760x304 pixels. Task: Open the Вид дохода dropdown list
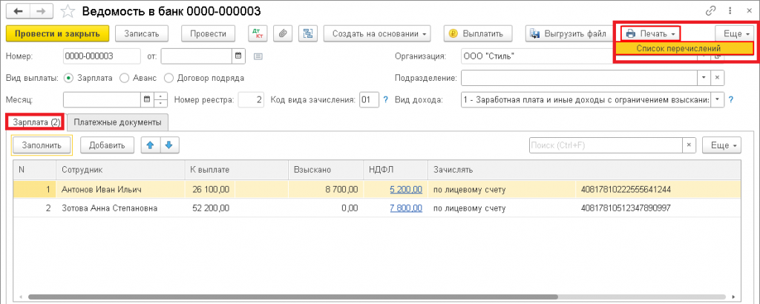[x=718, y=100]
